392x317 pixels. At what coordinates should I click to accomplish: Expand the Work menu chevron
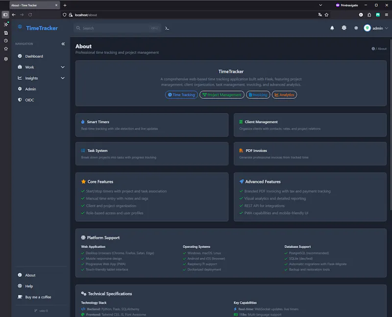pyautogui.click(x=63, y=67)
